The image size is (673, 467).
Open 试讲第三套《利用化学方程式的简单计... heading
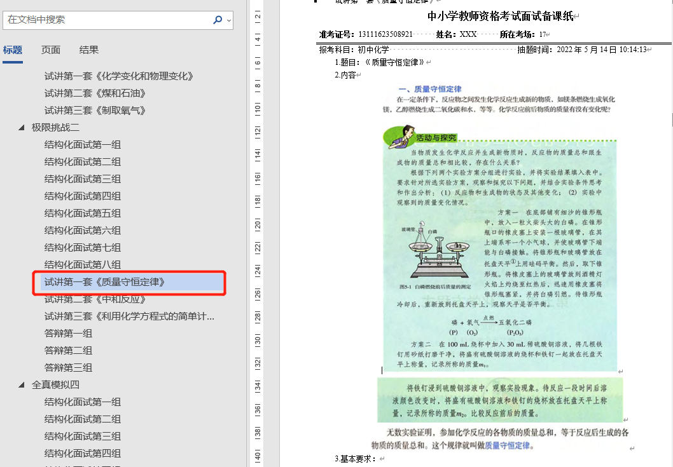(129, 316)
